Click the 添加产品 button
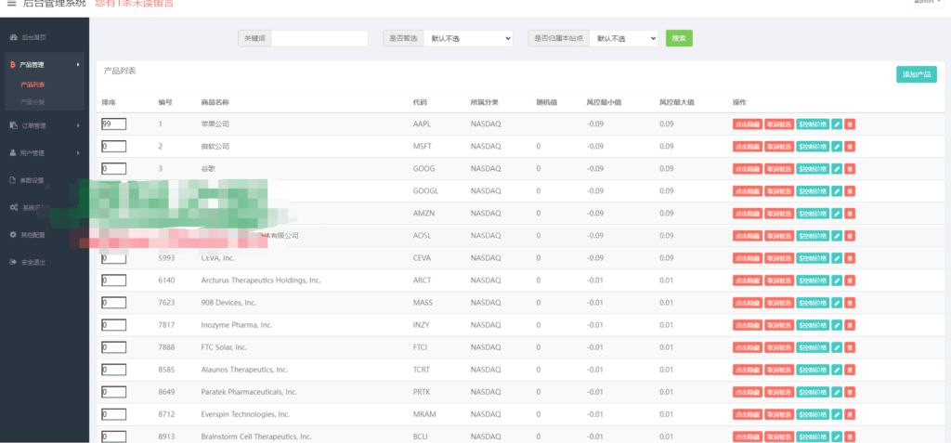This screenshot has width=951, height=443. [x=916, y=74]
